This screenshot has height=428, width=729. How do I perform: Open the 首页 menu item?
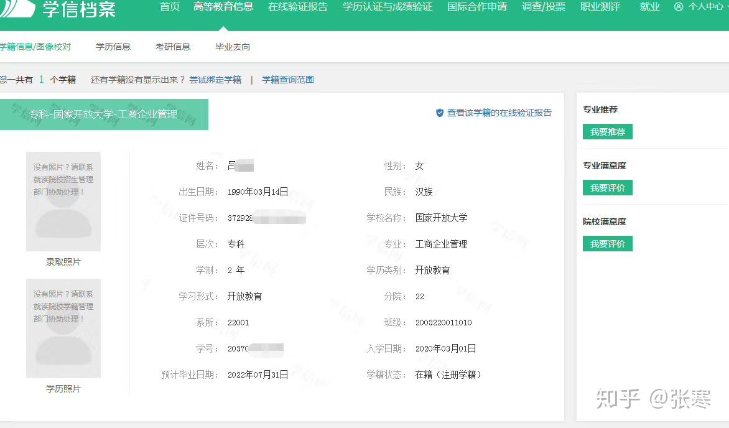click(x=170, y=6)
